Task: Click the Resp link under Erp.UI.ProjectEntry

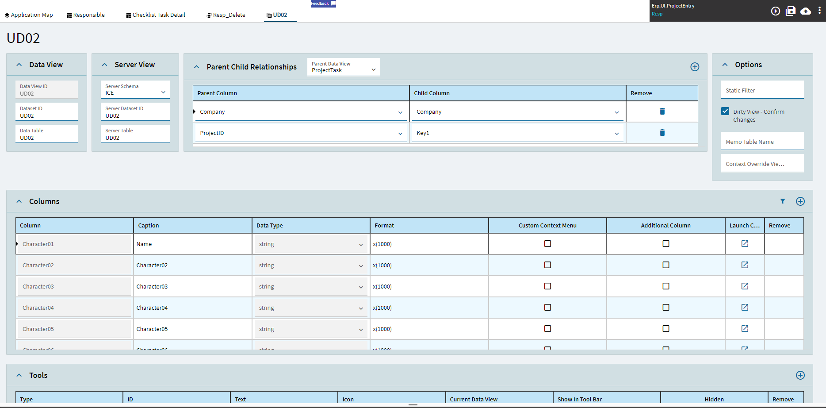Action: (x=657, y=14)
